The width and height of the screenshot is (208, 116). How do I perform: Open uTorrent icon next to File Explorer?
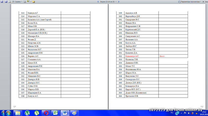point(27,113)
